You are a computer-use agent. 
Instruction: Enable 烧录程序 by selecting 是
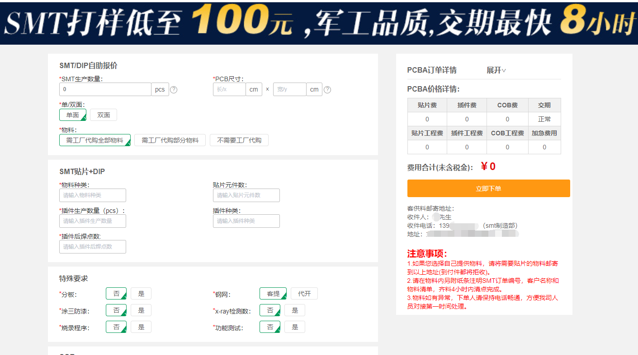[141, 327]
